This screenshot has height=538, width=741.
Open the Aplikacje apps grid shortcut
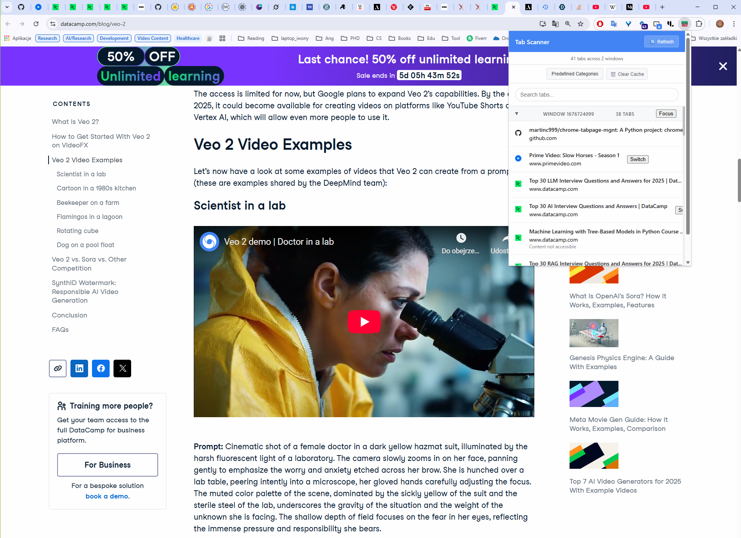point(18,38)
